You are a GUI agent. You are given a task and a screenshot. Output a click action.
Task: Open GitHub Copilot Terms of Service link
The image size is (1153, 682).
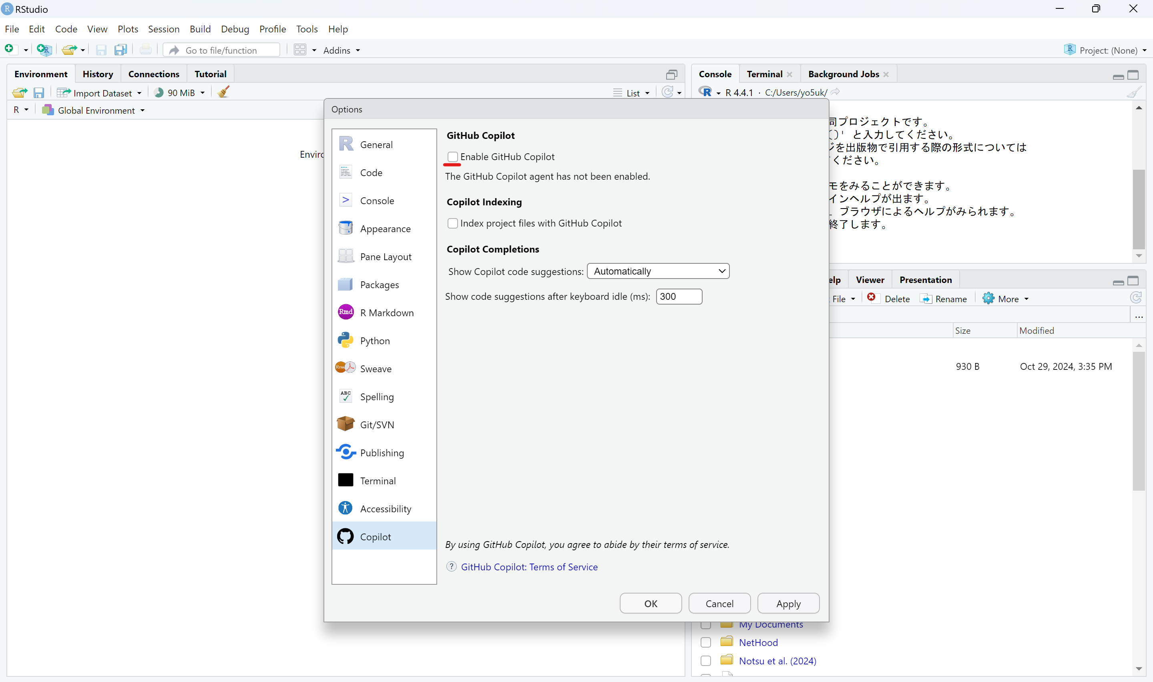click(x=529, y=567)
